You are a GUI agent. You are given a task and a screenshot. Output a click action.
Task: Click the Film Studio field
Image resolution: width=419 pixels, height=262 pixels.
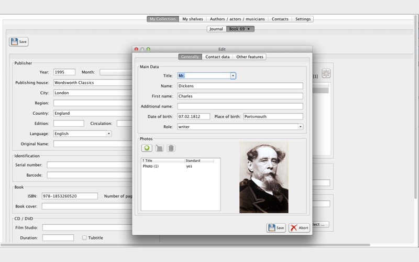(87, 227)
